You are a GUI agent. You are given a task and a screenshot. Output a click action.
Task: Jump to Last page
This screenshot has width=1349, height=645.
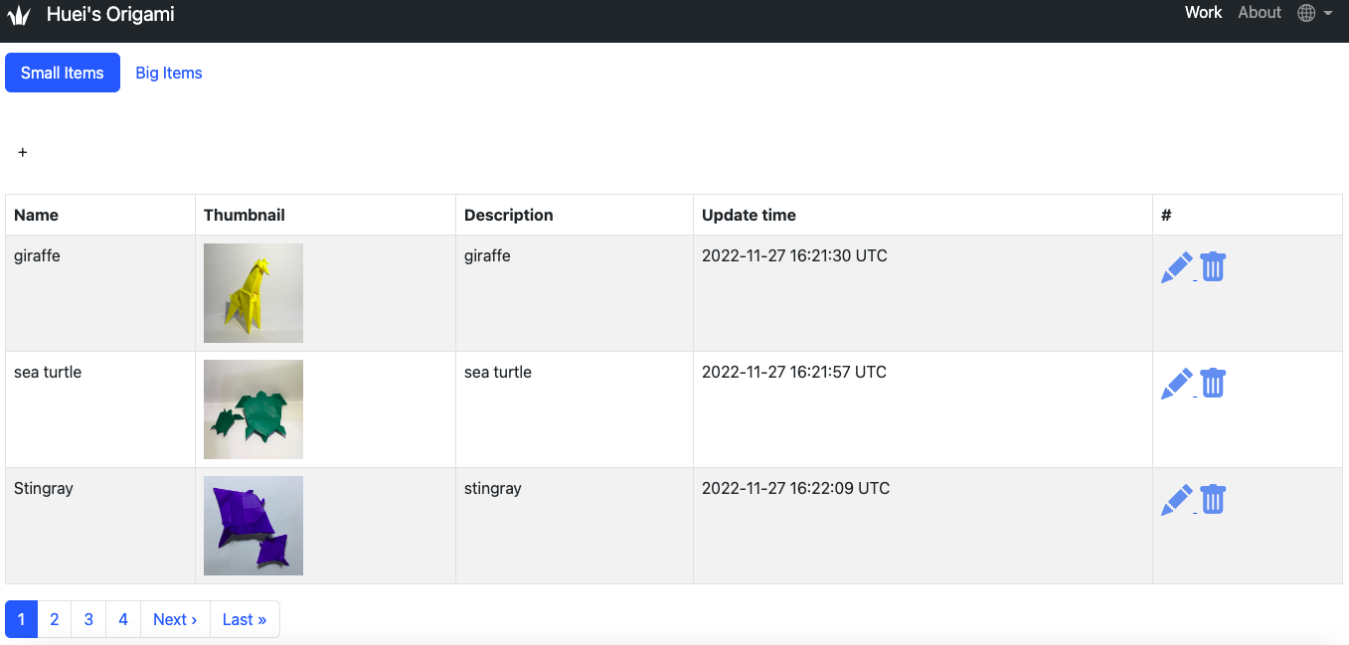pyautogui.click(x=245, y=619)
